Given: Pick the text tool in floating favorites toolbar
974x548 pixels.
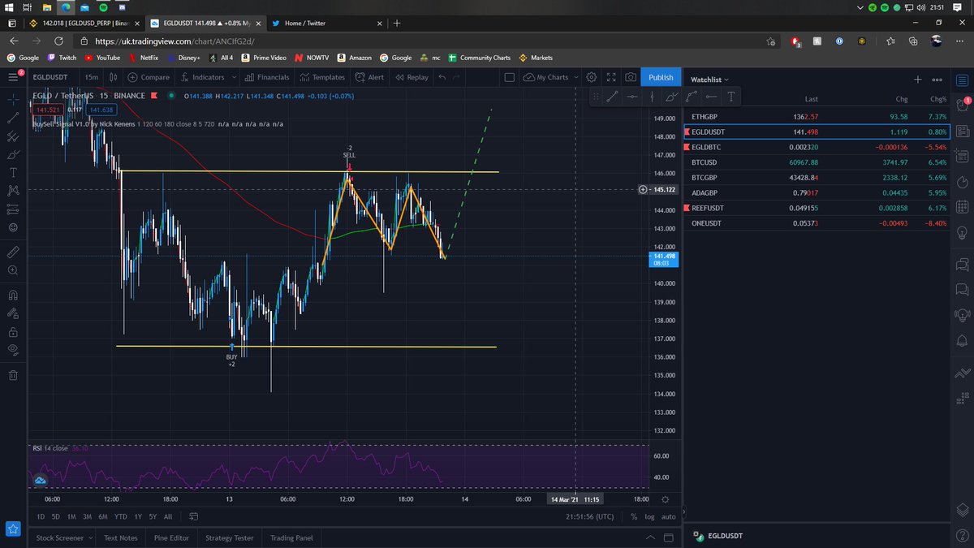Looking at the screenshot, I should click(731, 97).
